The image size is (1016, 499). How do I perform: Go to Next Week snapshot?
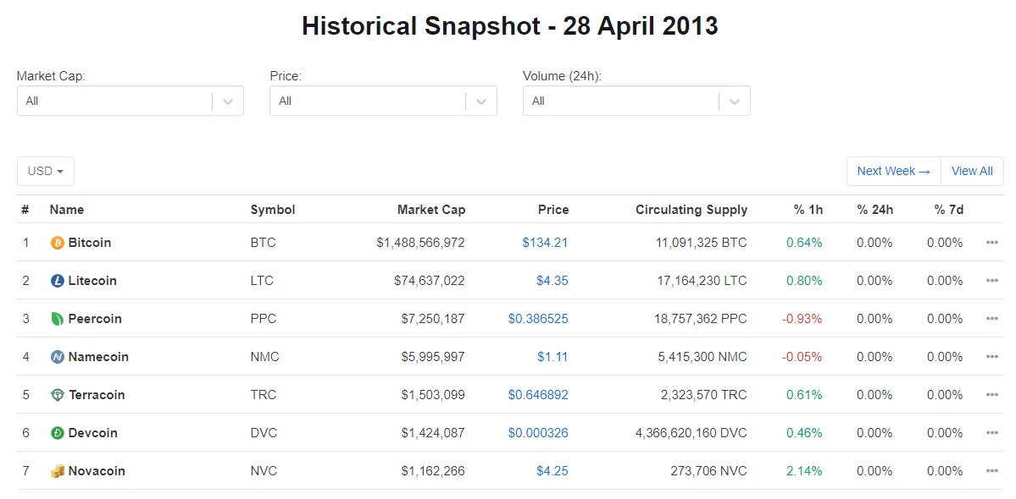pyautogui.click(x=893, y=172)
